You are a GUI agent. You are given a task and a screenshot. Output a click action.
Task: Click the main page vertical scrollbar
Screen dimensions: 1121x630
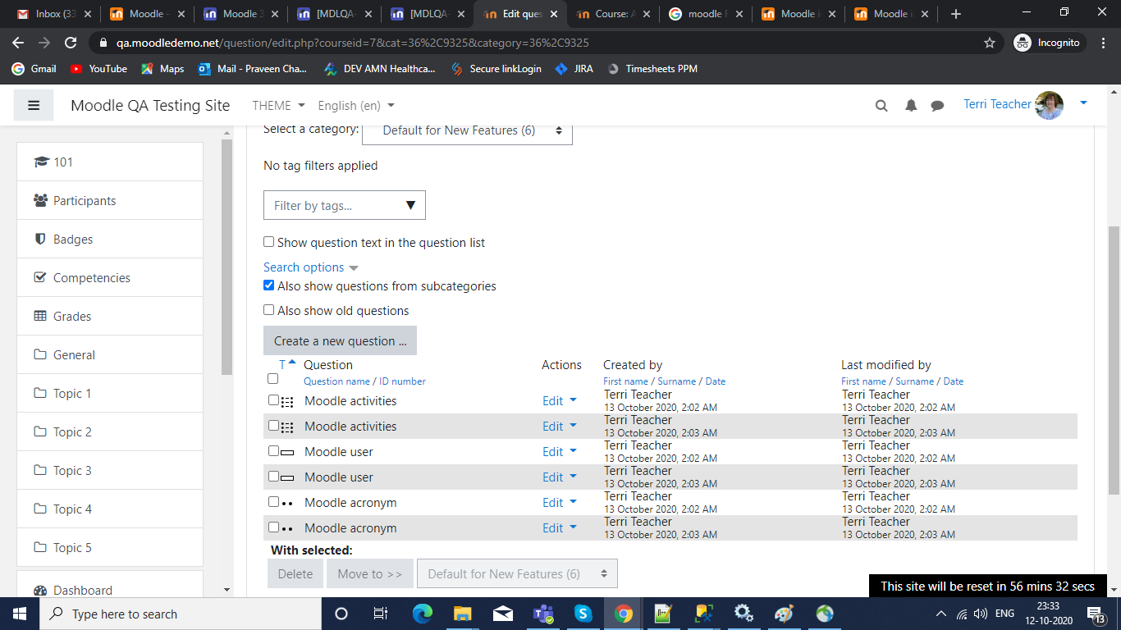tap(1114, 359)
